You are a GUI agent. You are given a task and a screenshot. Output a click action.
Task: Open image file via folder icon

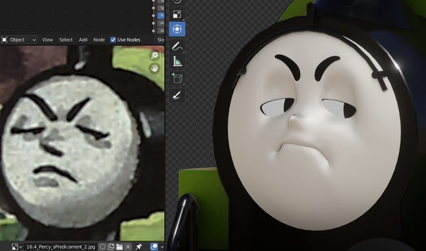pyautogui.click(x=119, y=247)
